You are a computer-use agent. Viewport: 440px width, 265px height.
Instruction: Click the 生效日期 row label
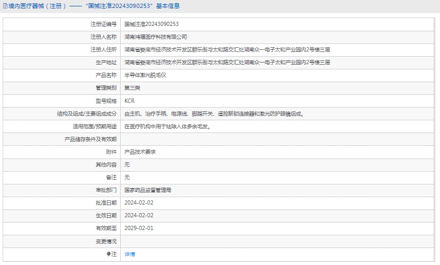[x=105, y=215]
